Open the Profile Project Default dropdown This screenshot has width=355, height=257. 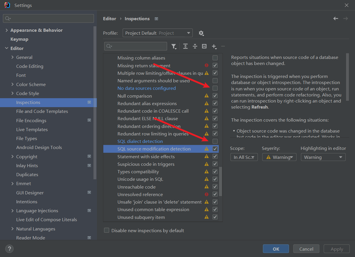158,33
